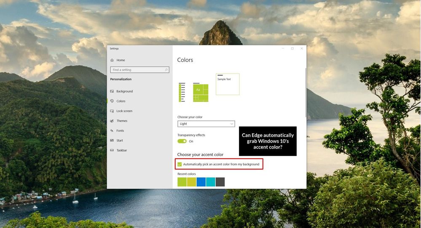
Task: Click the Start tiles icon
Action: point(112,141)
